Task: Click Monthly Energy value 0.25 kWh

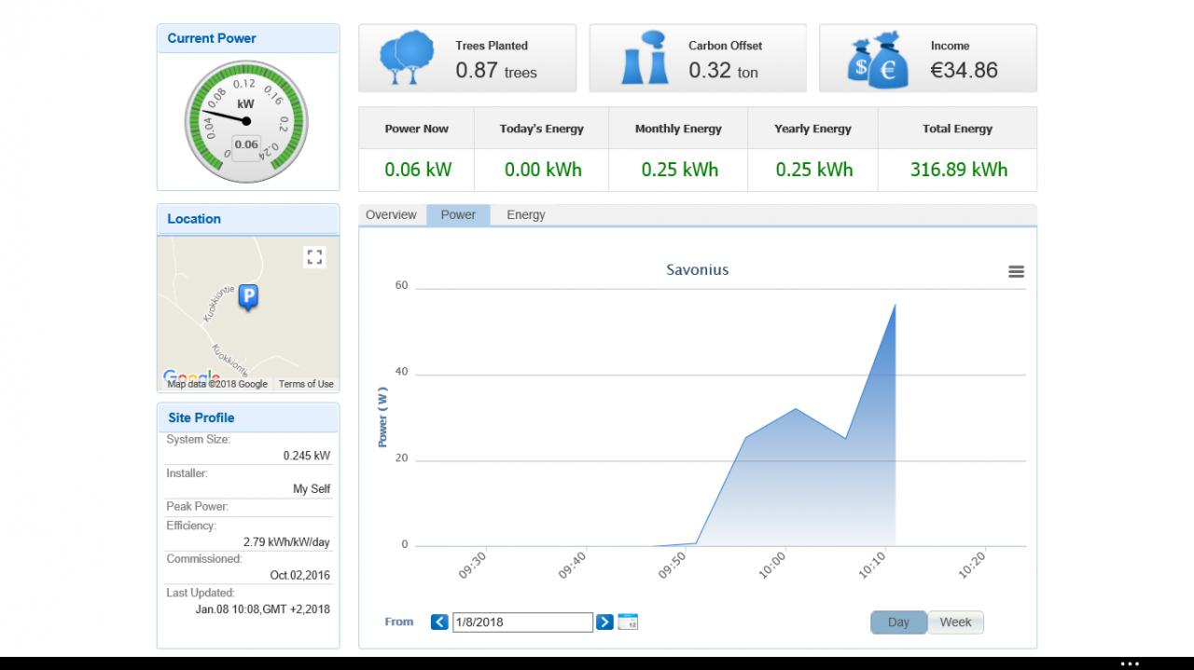Action: (x=679, y=170)
